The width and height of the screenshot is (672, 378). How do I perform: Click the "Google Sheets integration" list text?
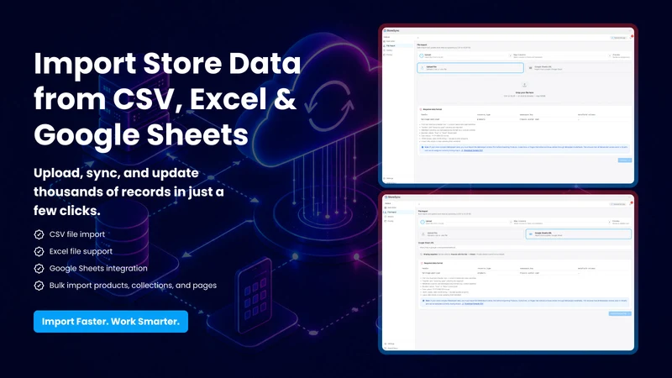coord(98,268)
